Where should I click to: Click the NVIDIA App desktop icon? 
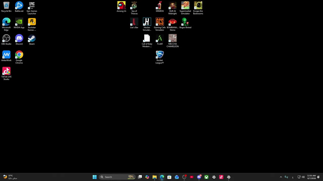(x=19, y=24)
